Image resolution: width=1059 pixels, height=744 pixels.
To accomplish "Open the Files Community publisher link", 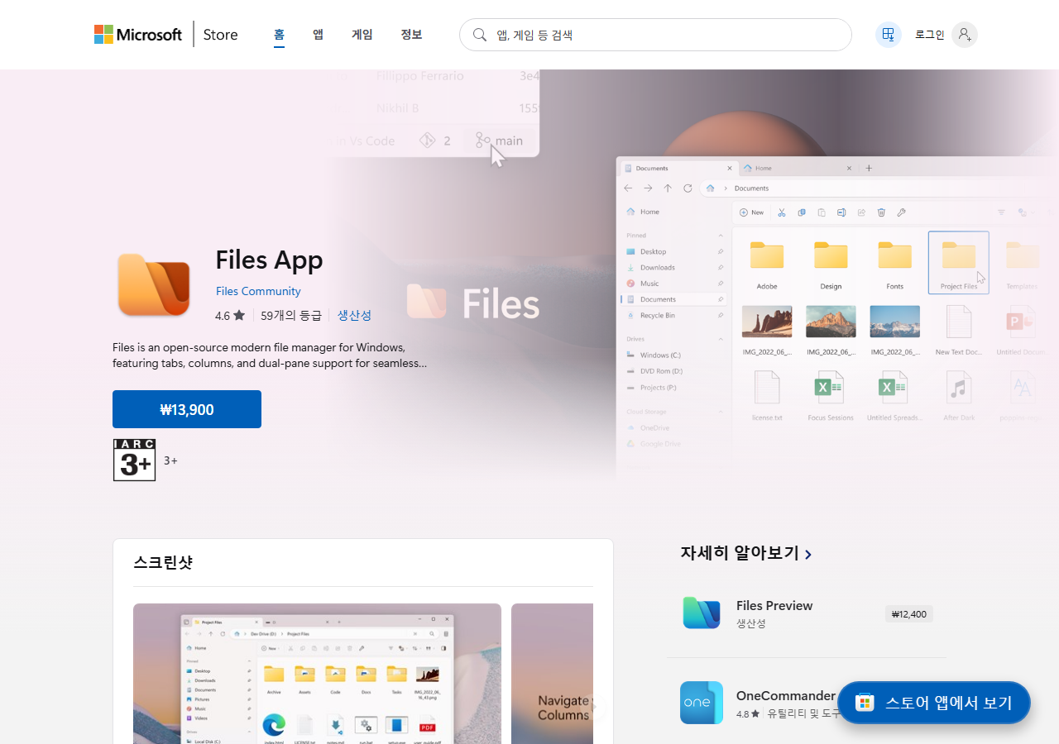I will (x=258, y=291).
